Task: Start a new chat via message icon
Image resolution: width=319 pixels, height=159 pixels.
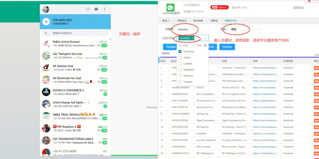Action: [96, 9]
